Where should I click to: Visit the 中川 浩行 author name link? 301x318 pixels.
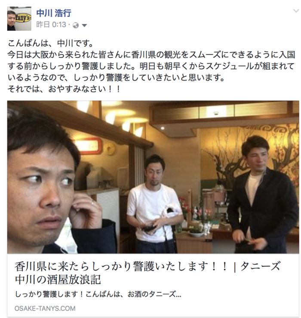click(x=54, y=13)
